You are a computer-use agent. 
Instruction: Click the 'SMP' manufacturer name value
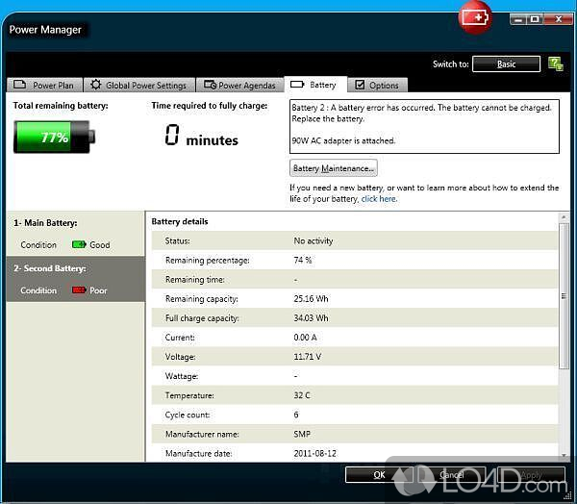pos(302,434)
